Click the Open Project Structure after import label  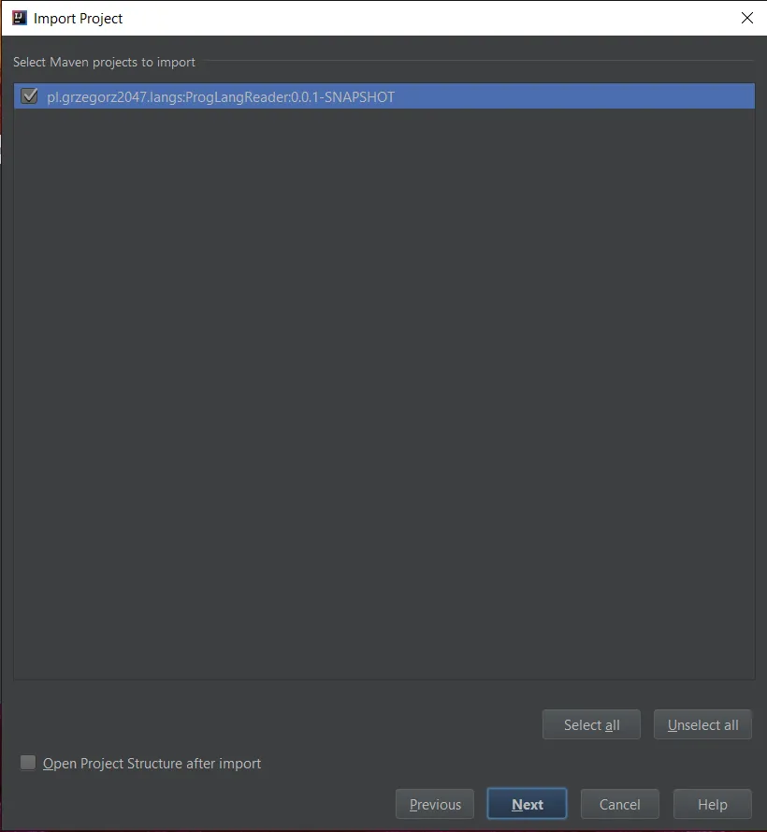152,763
